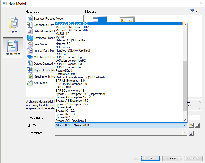This screenshot has height=163, width=205.
Task: Select SAP IQ 16.0
Action: point(119,87)
